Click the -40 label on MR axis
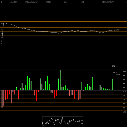Image resolution: width=127 pixels, height=127 pixels. click(124, 100)
